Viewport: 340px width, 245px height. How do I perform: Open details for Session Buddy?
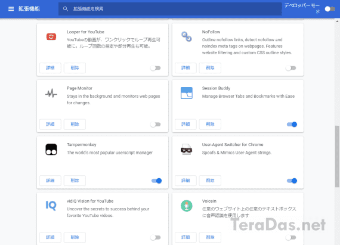pyautogui.click(x=186, y=124)
